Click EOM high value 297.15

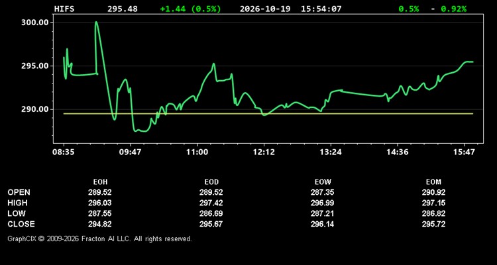(x=433, y=203)
